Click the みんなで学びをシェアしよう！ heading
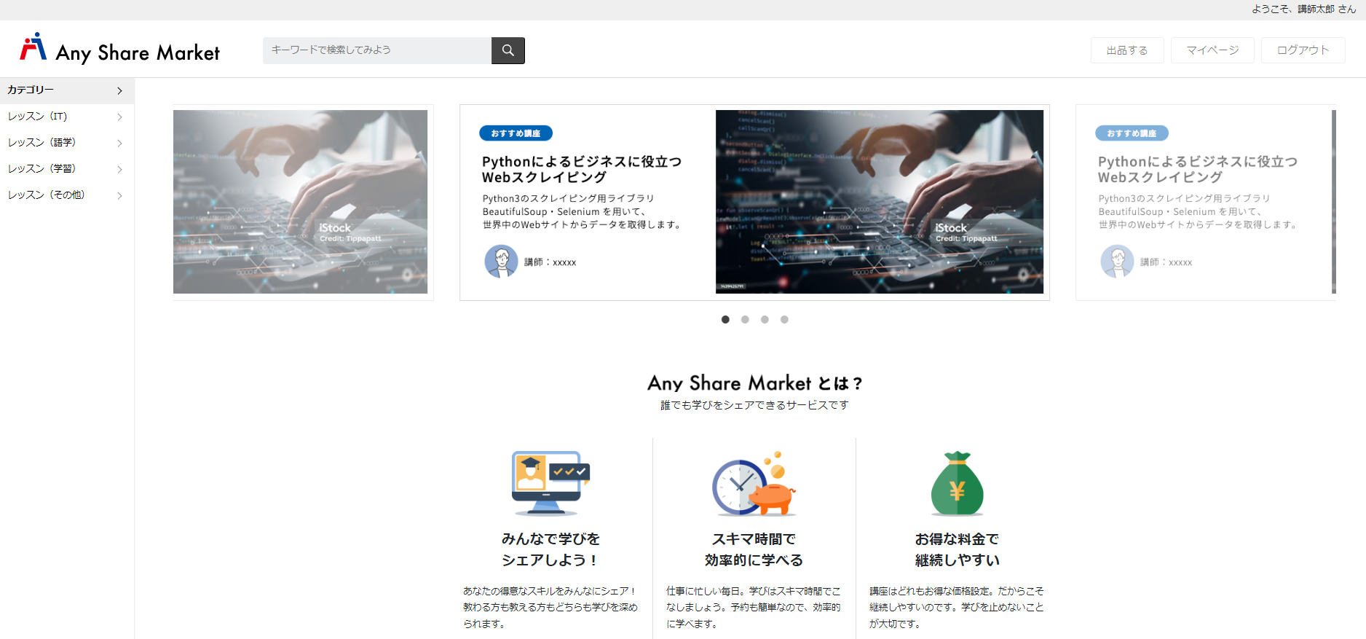This screenshot has width=1366, height=639. pos(550,549)
